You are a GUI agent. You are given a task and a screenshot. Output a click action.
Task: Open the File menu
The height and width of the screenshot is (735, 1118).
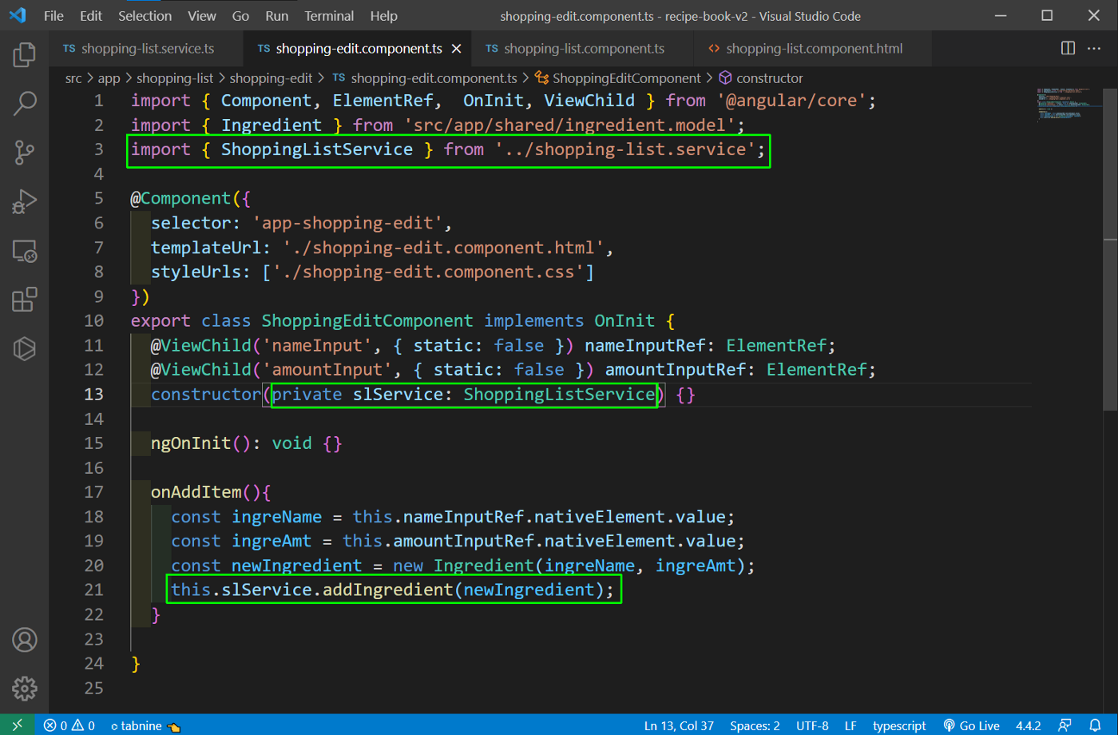54,16
